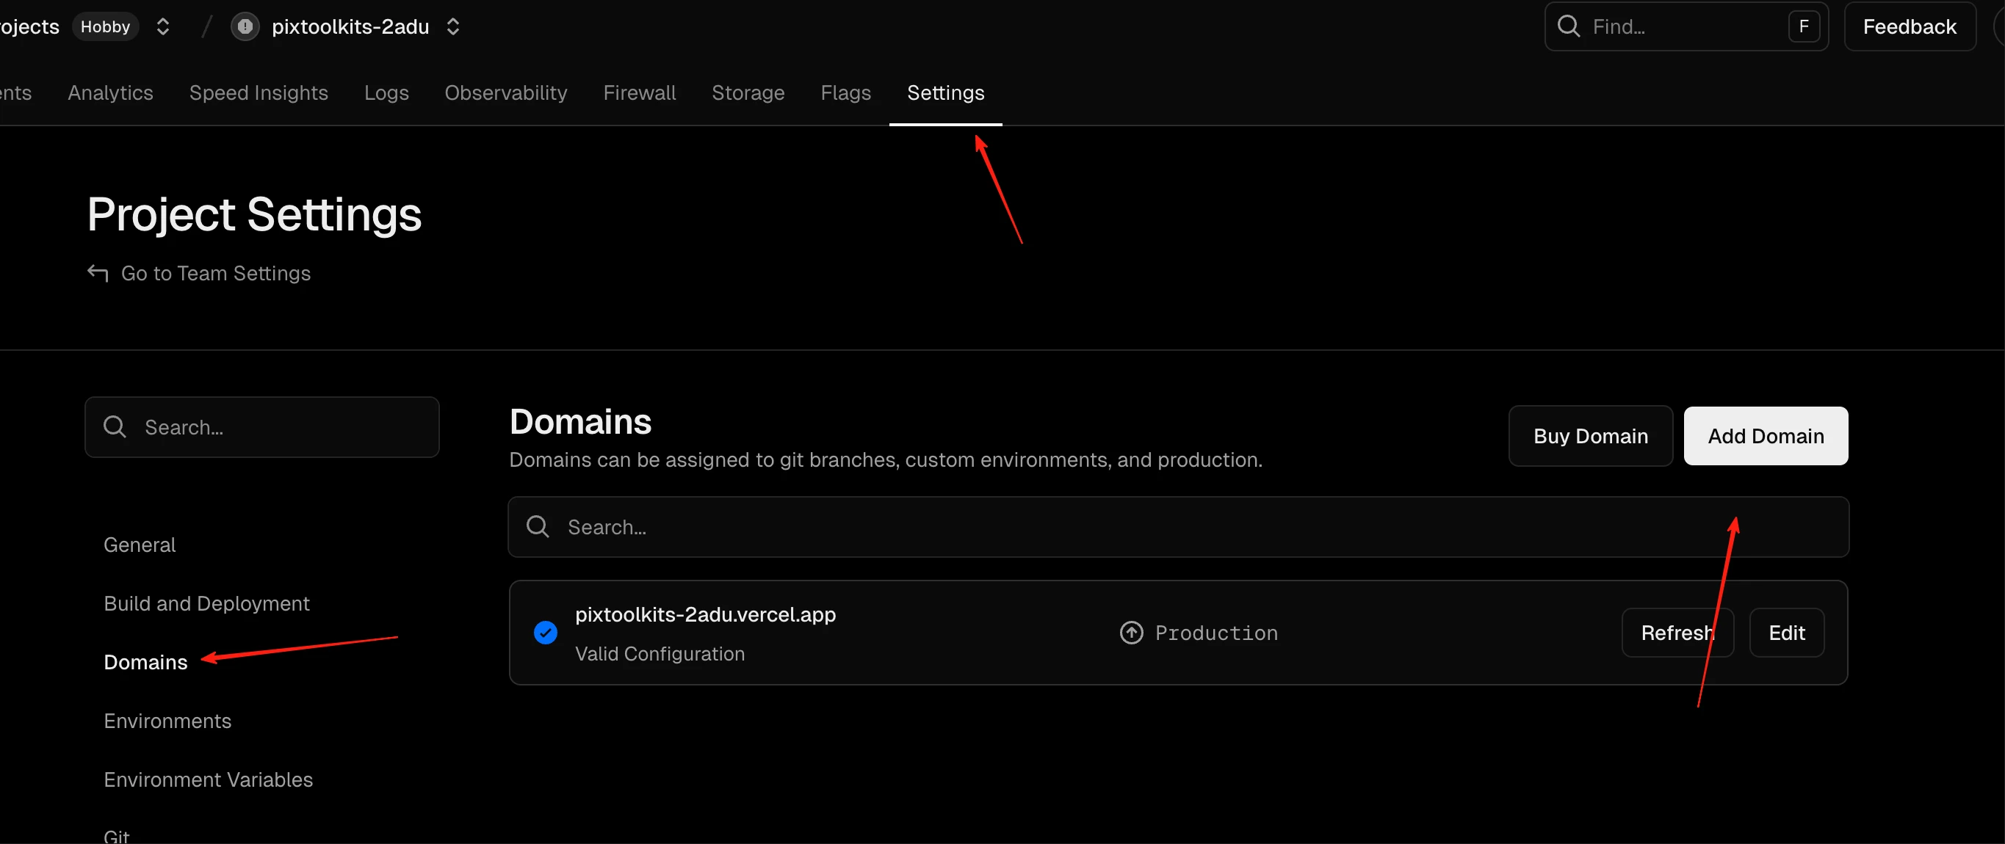Select the Settings tab
This screenshot has height=844, width=2005.
[x=946, y=92]
